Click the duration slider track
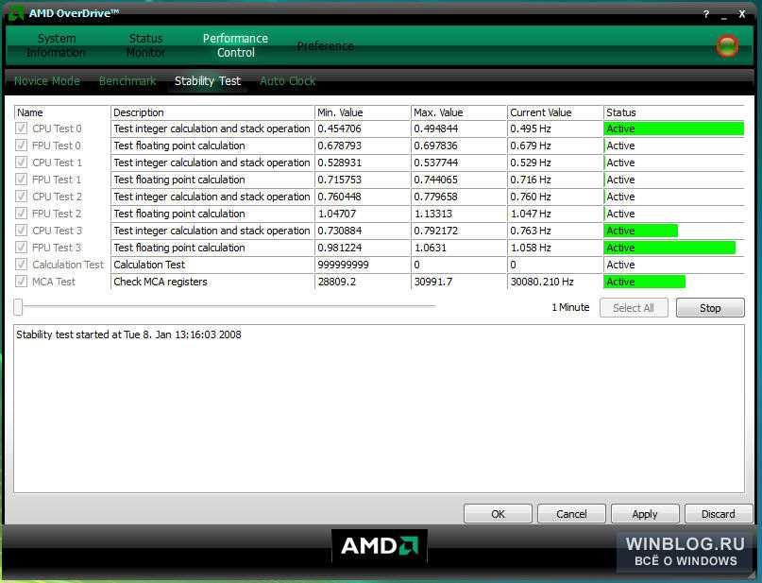Screen dimensions: 762x583 coord(229,306)
